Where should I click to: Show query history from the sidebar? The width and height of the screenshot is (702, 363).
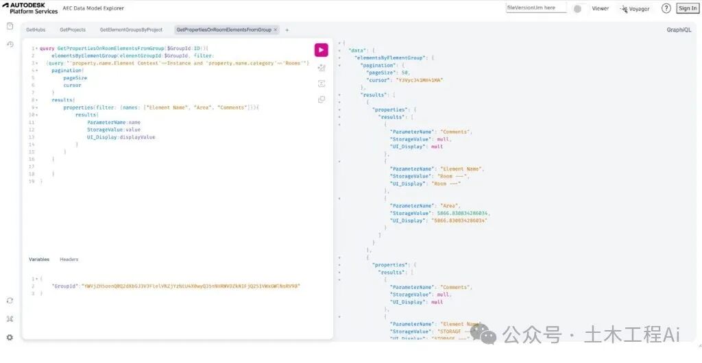click(x=10, y=45)
